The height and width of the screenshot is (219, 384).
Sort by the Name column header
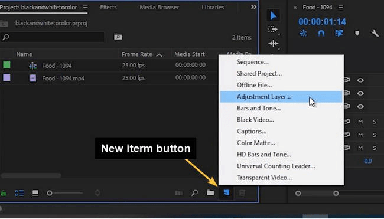24,54
